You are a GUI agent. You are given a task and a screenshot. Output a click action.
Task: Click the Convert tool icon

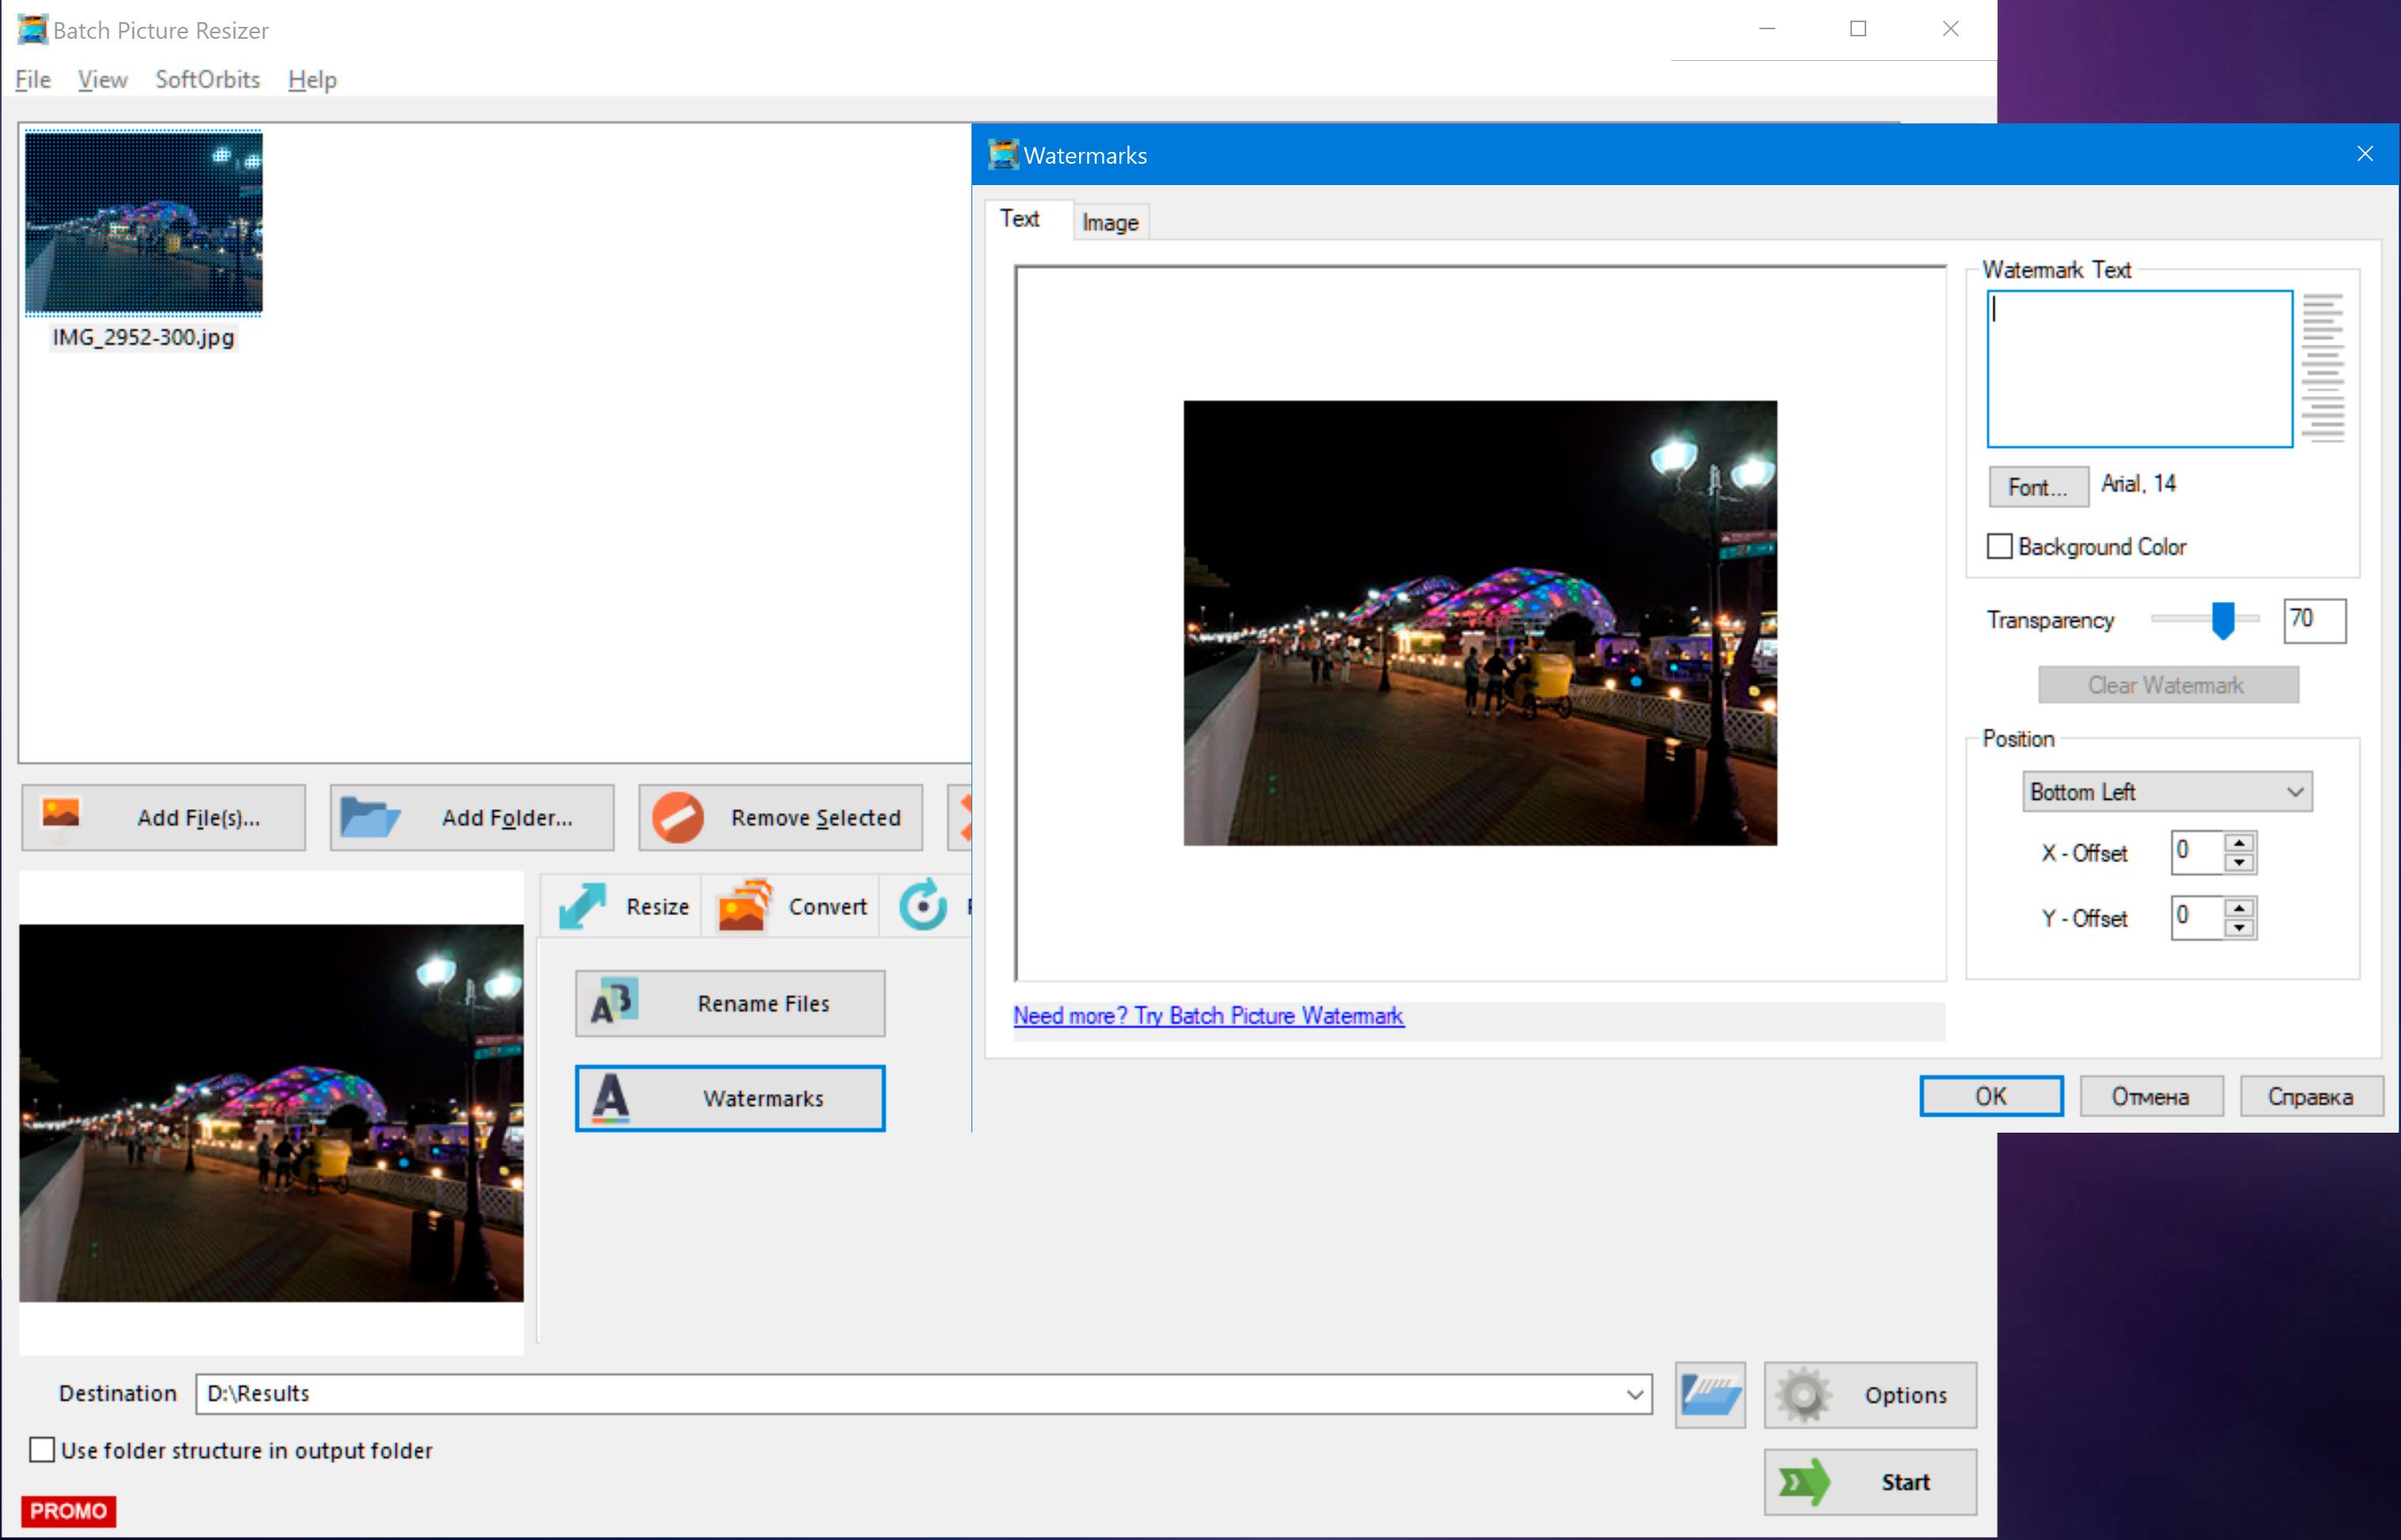[x=742, y=906]
